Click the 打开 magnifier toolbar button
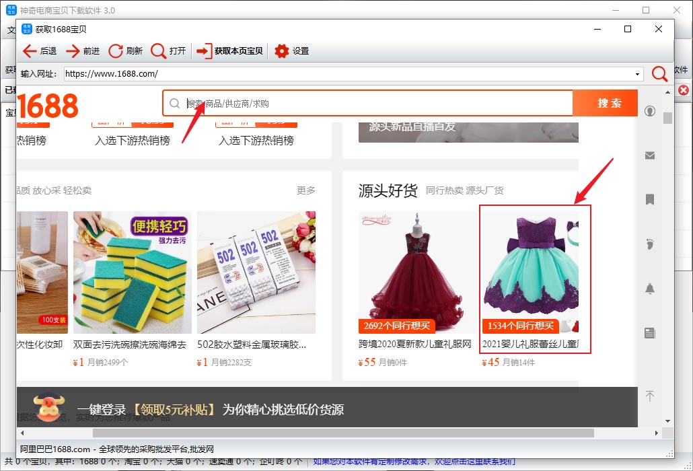The image size is (693, 471). click(x=168, y=51)
